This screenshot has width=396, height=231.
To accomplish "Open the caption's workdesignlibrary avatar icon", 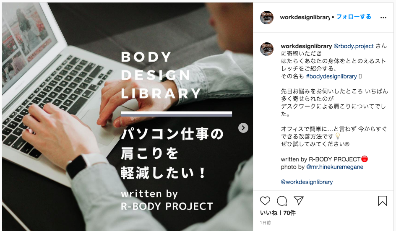I will (x=267, y=49).
